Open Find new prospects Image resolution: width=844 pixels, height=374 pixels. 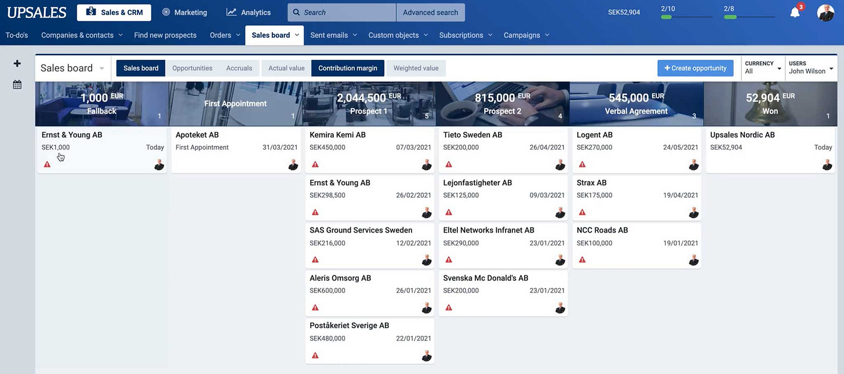[165, 35]
